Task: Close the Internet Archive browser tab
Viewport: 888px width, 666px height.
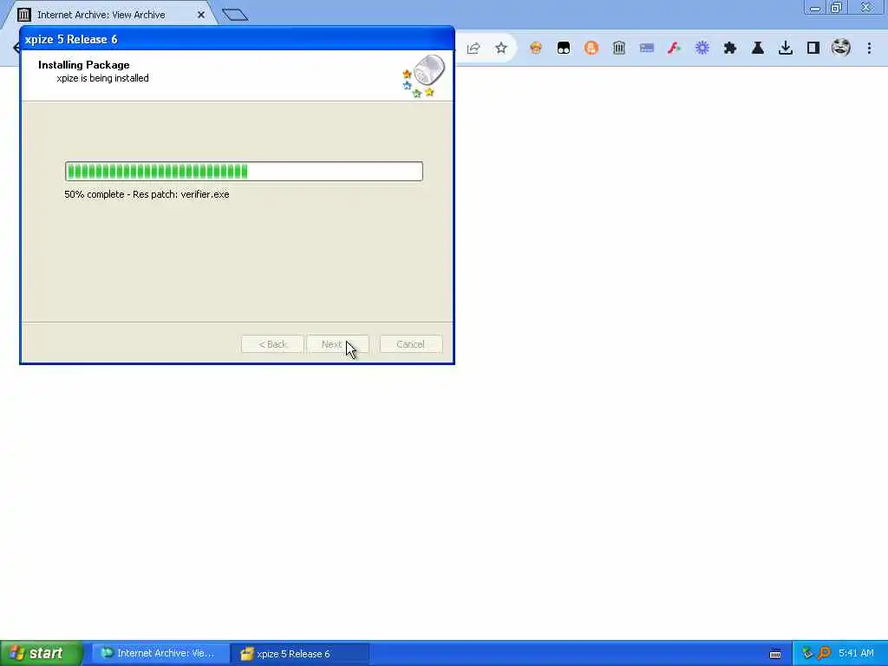Action: pyautogui.click(x=201, y=15)
